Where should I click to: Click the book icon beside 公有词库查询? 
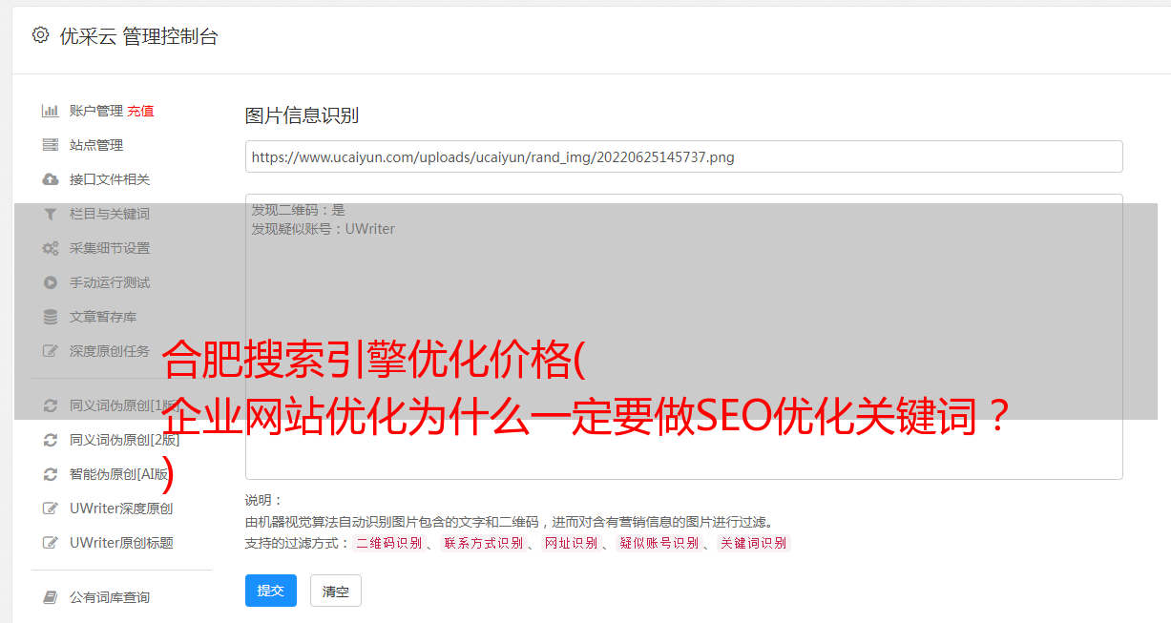coord(51,597)
